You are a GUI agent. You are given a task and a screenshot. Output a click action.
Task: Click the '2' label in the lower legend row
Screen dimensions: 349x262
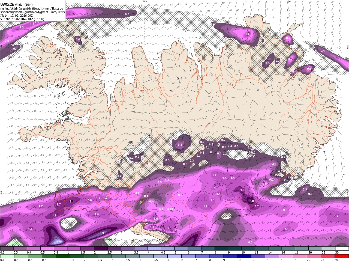click(85, 260)
